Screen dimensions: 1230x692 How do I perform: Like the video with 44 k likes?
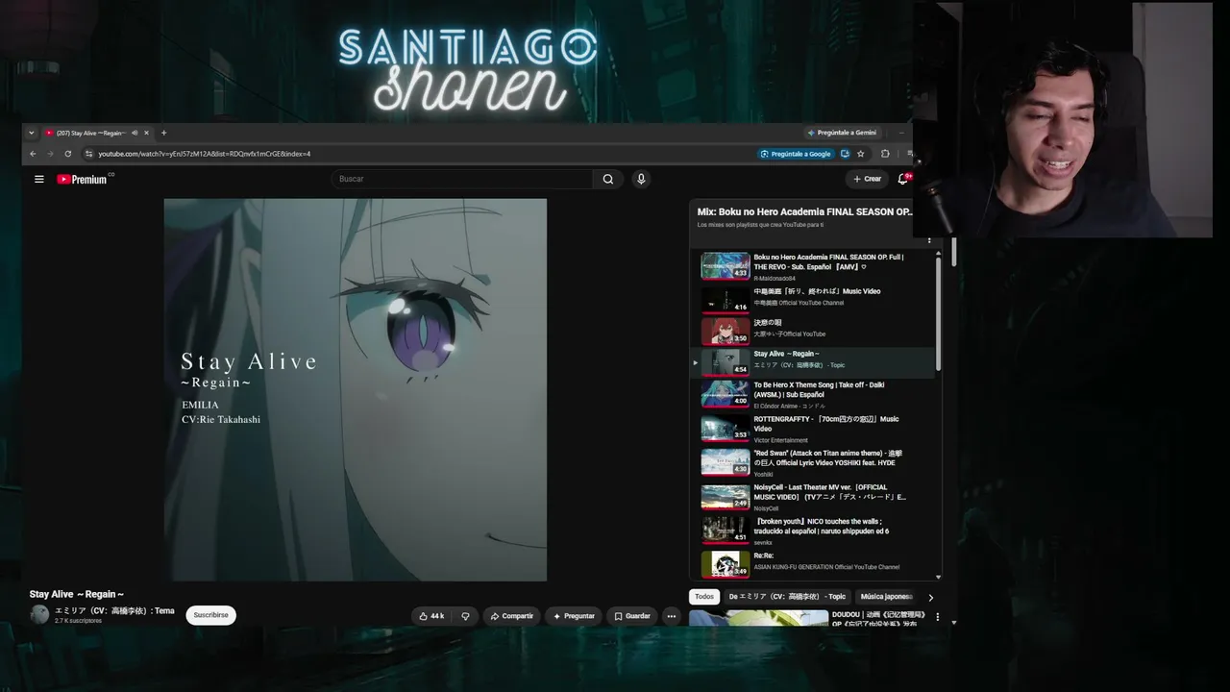point(431,616)
